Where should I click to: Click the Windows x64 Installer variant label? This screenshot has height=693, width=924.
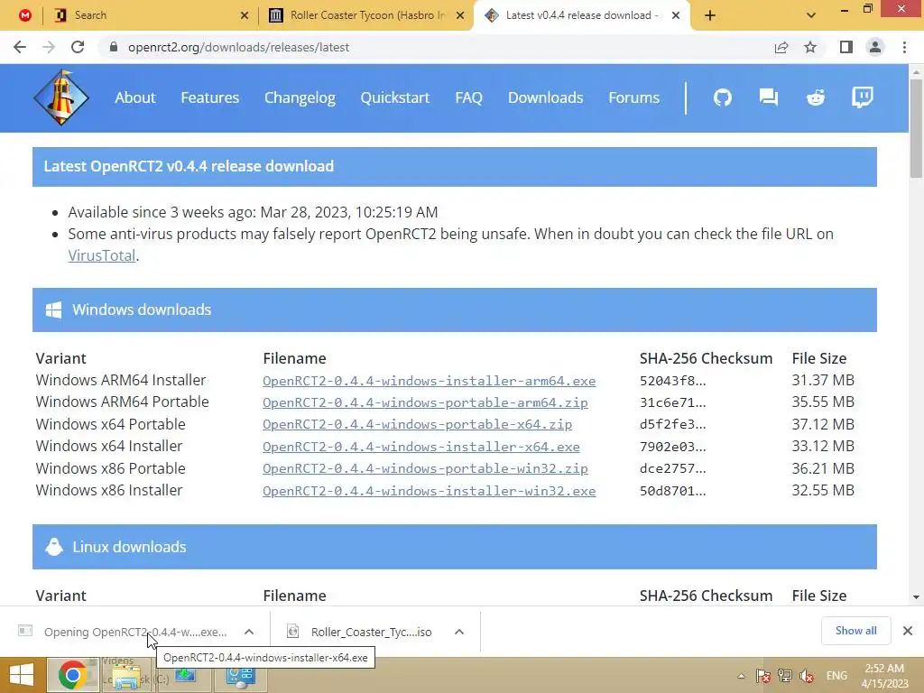point(109,446)
